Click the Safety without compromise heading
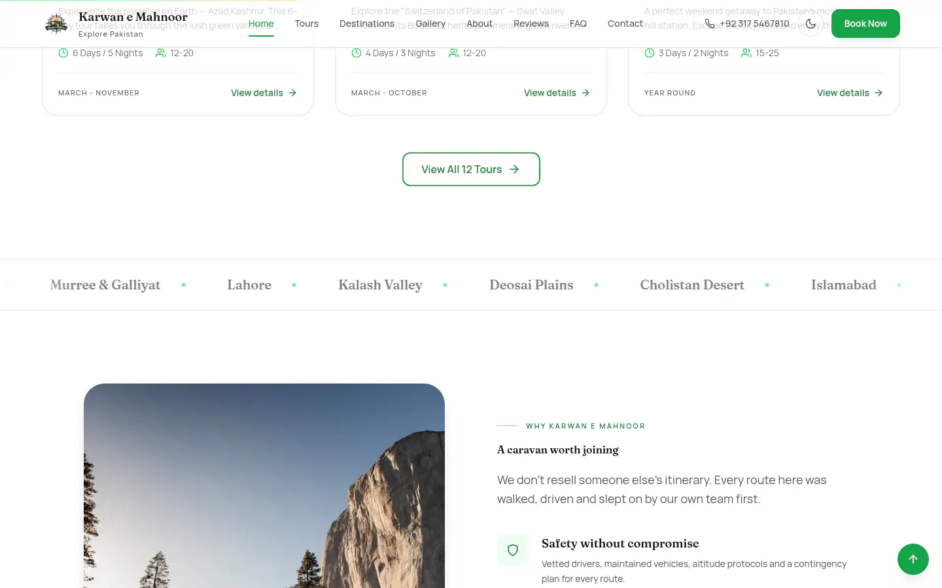 (620, 544)
